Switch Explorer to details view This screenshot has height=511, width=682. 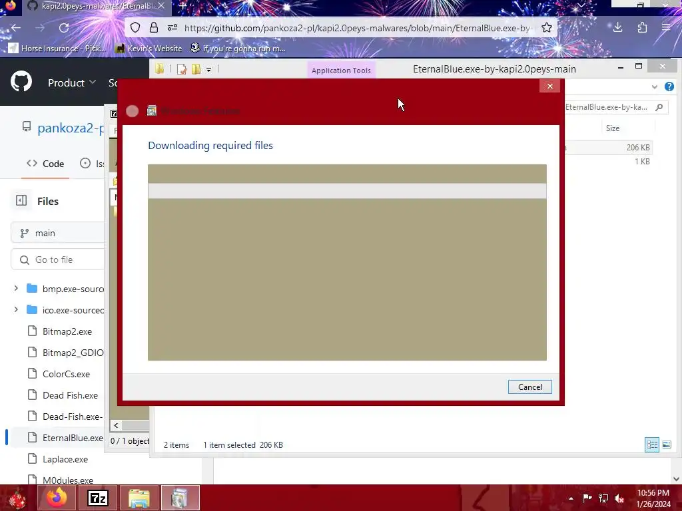[651, 444]
